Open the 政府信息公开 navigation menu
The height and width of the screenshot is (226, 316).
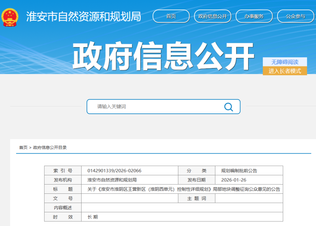[x=212, y=16]
